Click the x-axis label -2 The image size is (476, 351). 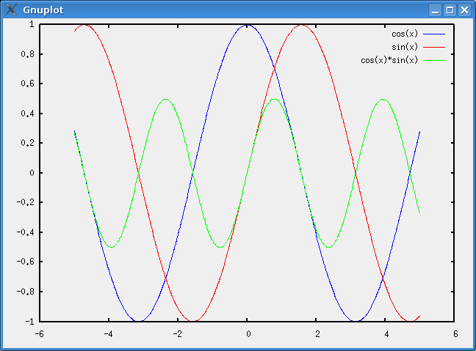click(178, 334)
